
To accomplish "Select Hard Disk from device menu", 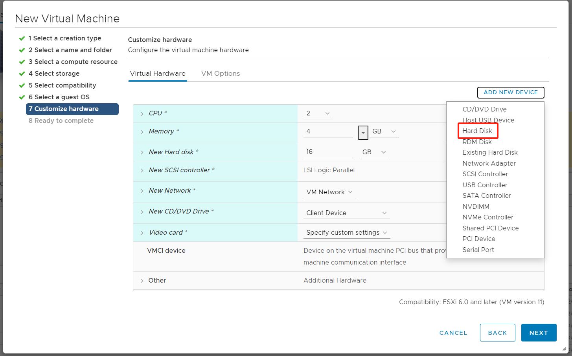I will point(477,131).
